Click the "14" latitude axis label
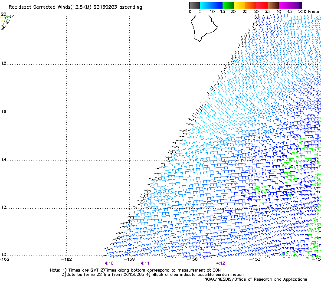The height and width of the screenshot is (282, 321). click(x=3, y=160)
